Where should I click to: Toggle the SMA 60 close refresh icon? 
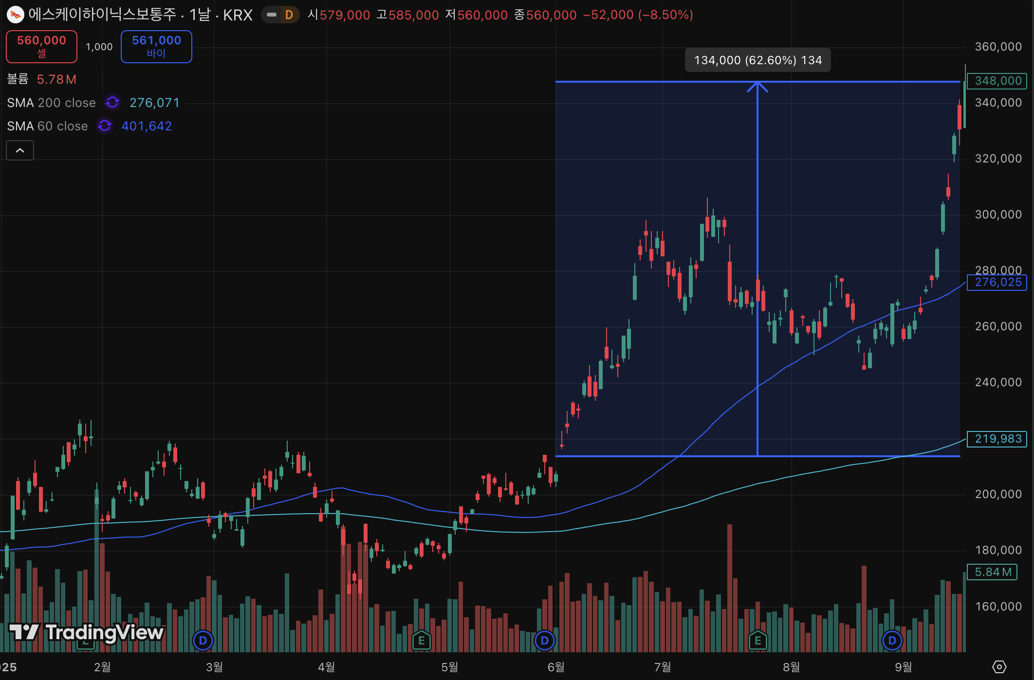[105, 126]
